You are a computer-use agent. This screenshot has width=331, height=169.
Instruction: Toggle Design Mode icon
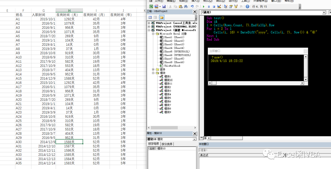219,6
